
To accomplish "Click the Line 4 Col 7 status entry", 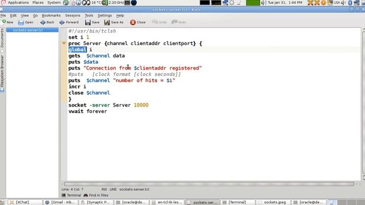I will [72, 189].
